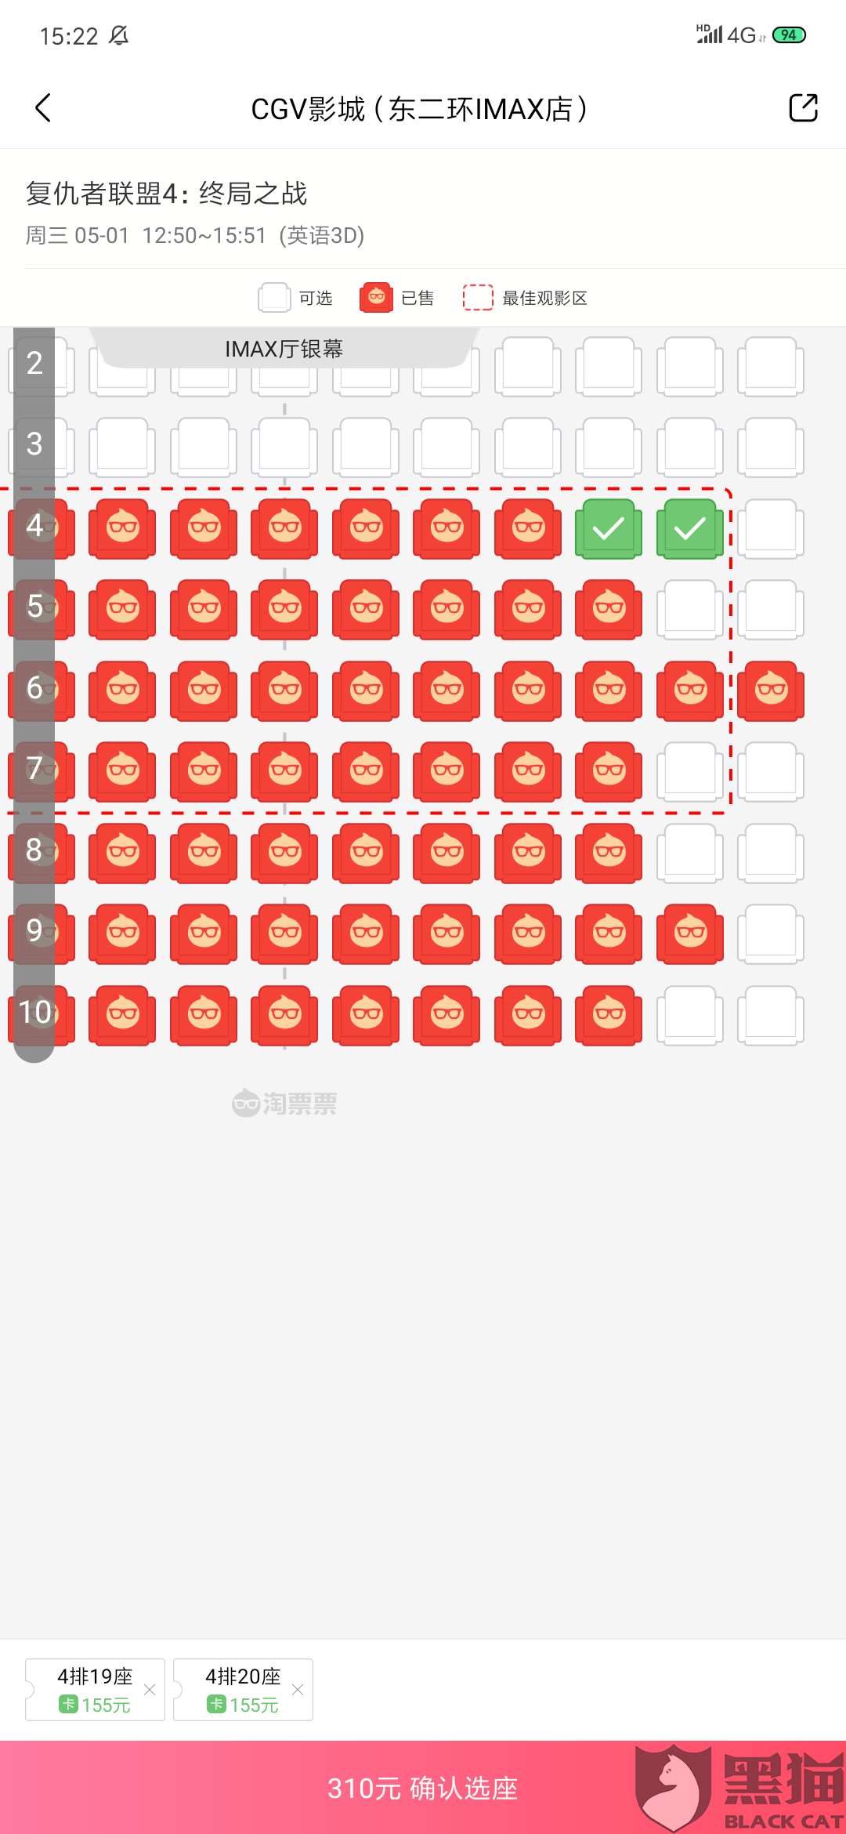Select the empty seat inside dashed zone in row 7

coord(689,771)
